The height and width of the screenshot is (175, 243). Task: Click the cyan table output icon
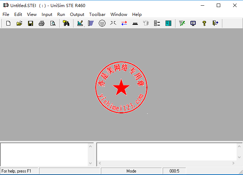(x=168, y=23)
